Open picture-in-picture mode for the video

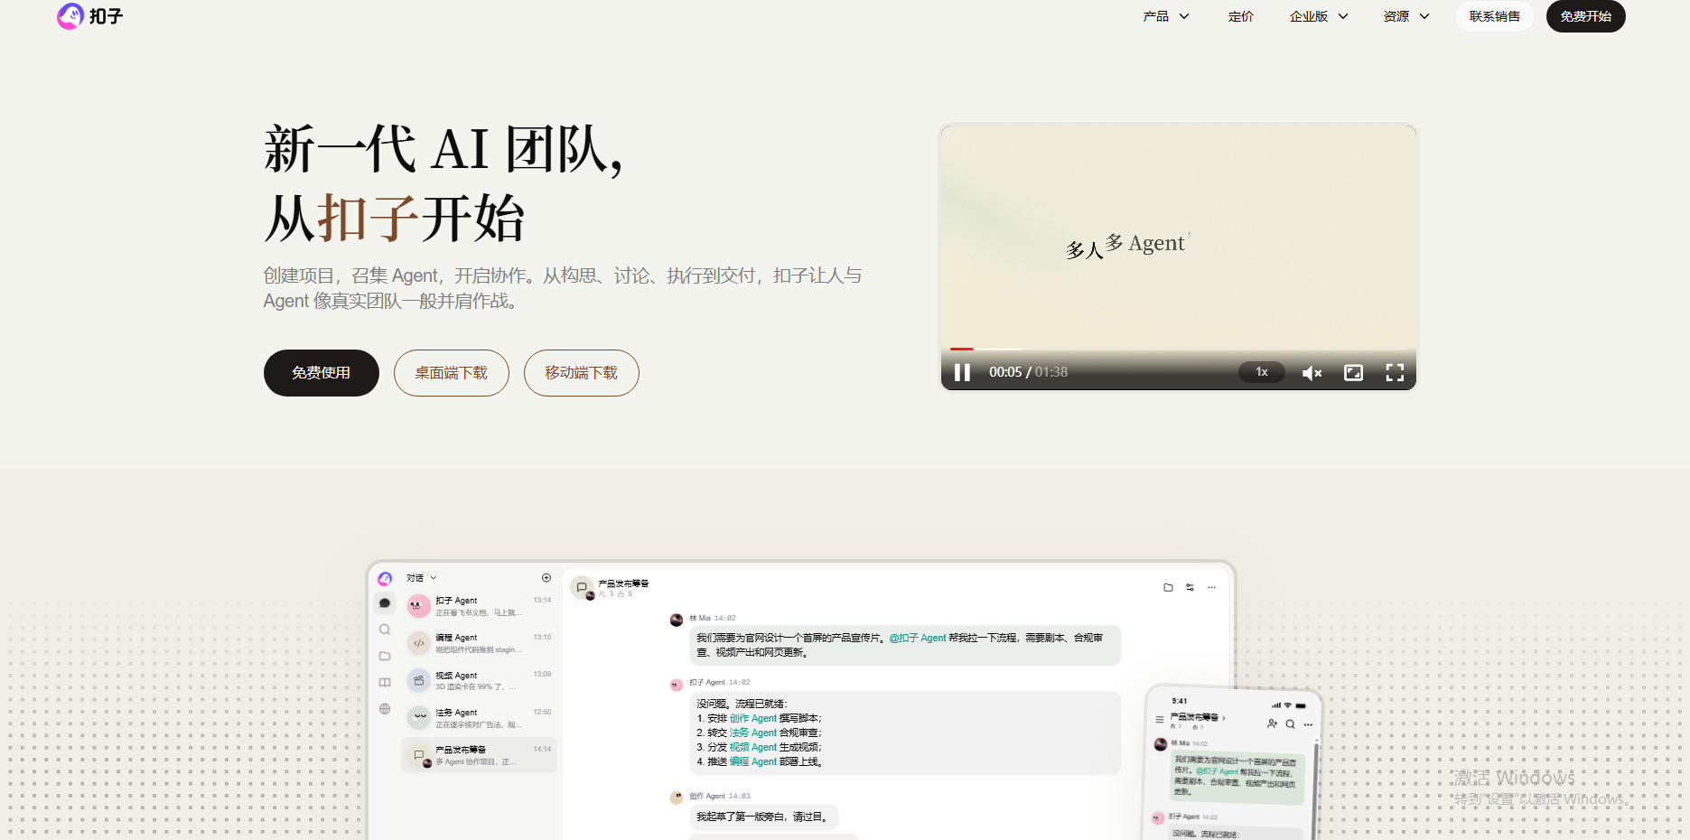[1353, 372]
